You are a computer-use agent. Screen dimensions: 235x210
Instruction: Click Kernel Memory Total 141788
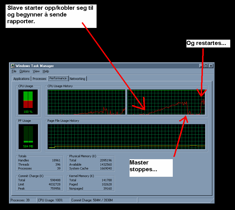[107, 180]
